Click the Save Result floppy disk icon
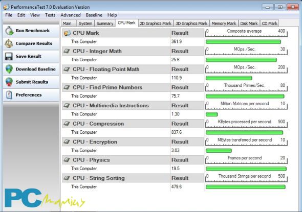This screenshot has height=212, width=302. [9, 56]
